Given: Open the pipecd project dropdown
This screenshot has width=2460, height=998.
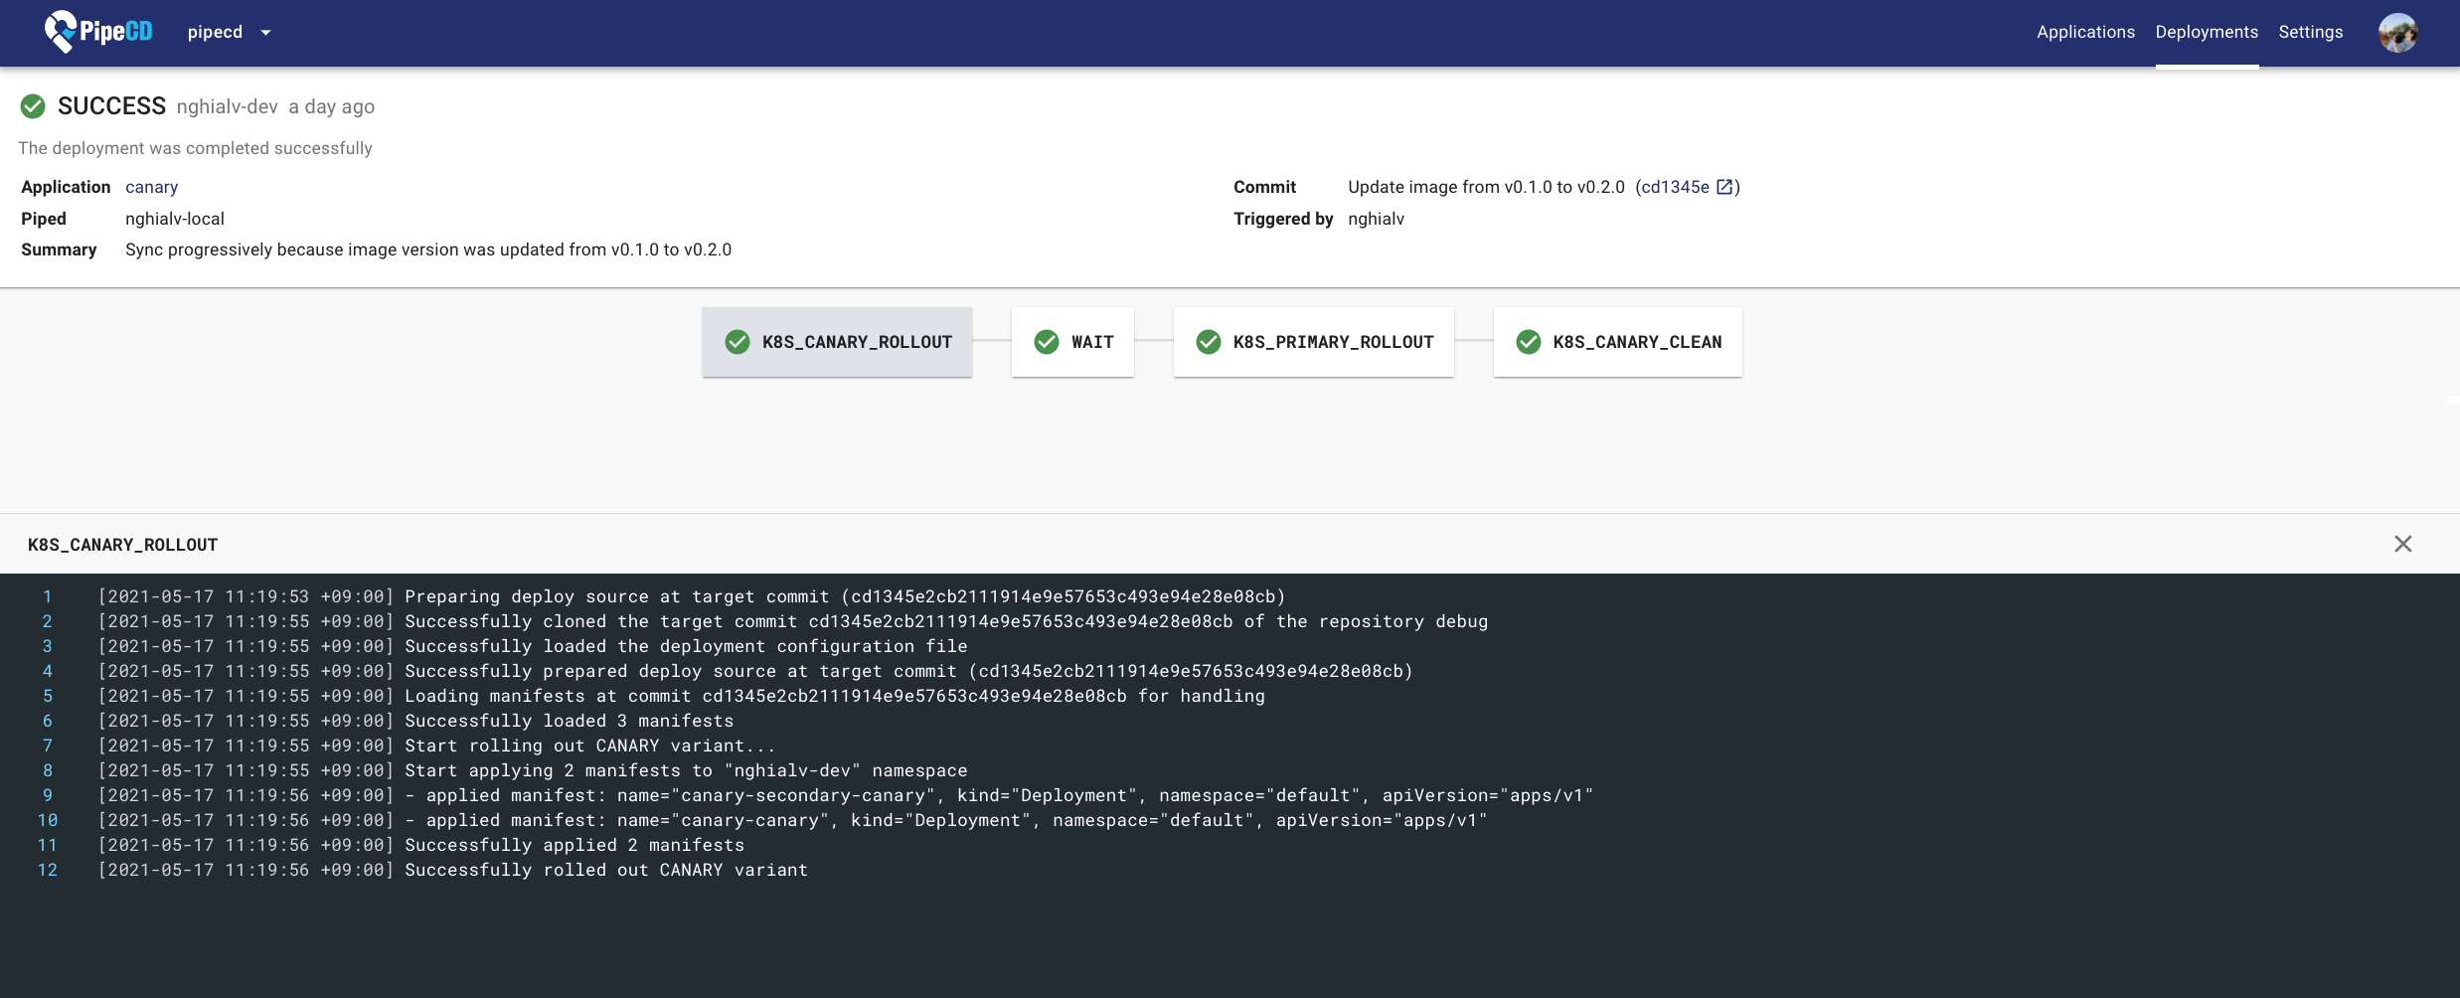Looking at the screenshot, I should click(230, 32).
